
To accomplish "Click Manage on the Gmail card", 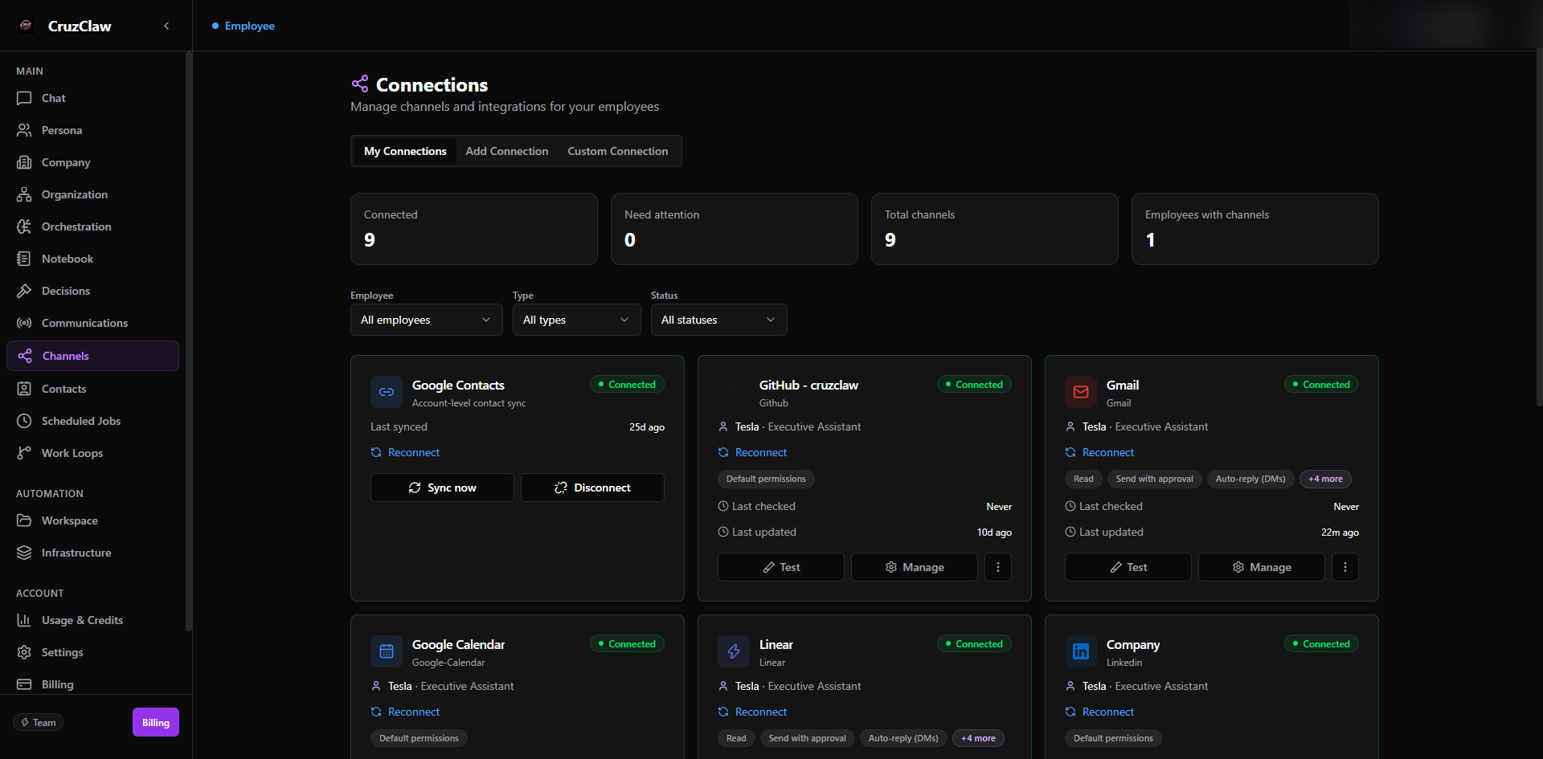I will [x=1262, y=567].
